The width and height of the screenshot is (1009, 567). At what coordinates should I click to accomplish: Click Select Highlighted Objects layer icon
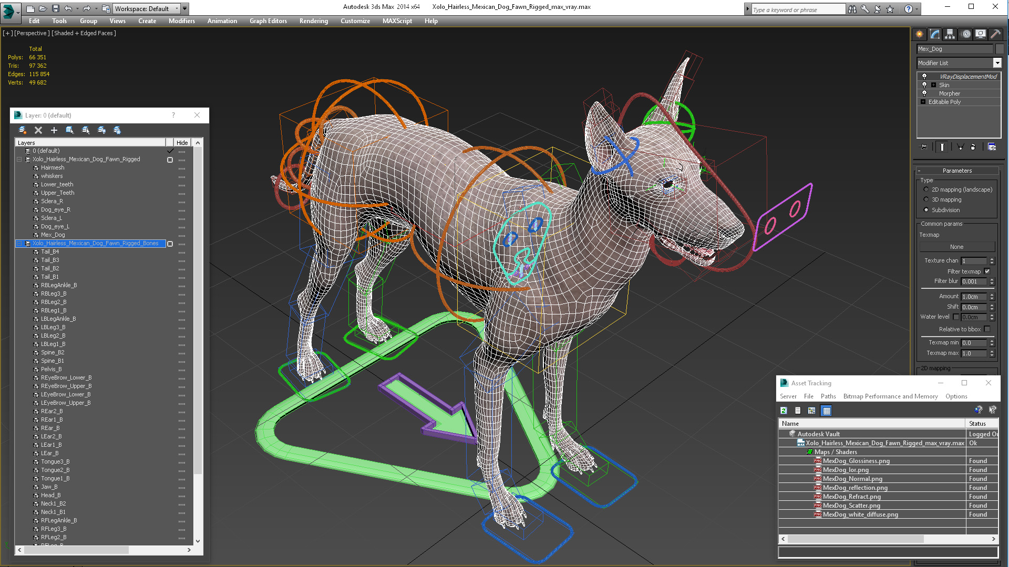pos(70,130)
